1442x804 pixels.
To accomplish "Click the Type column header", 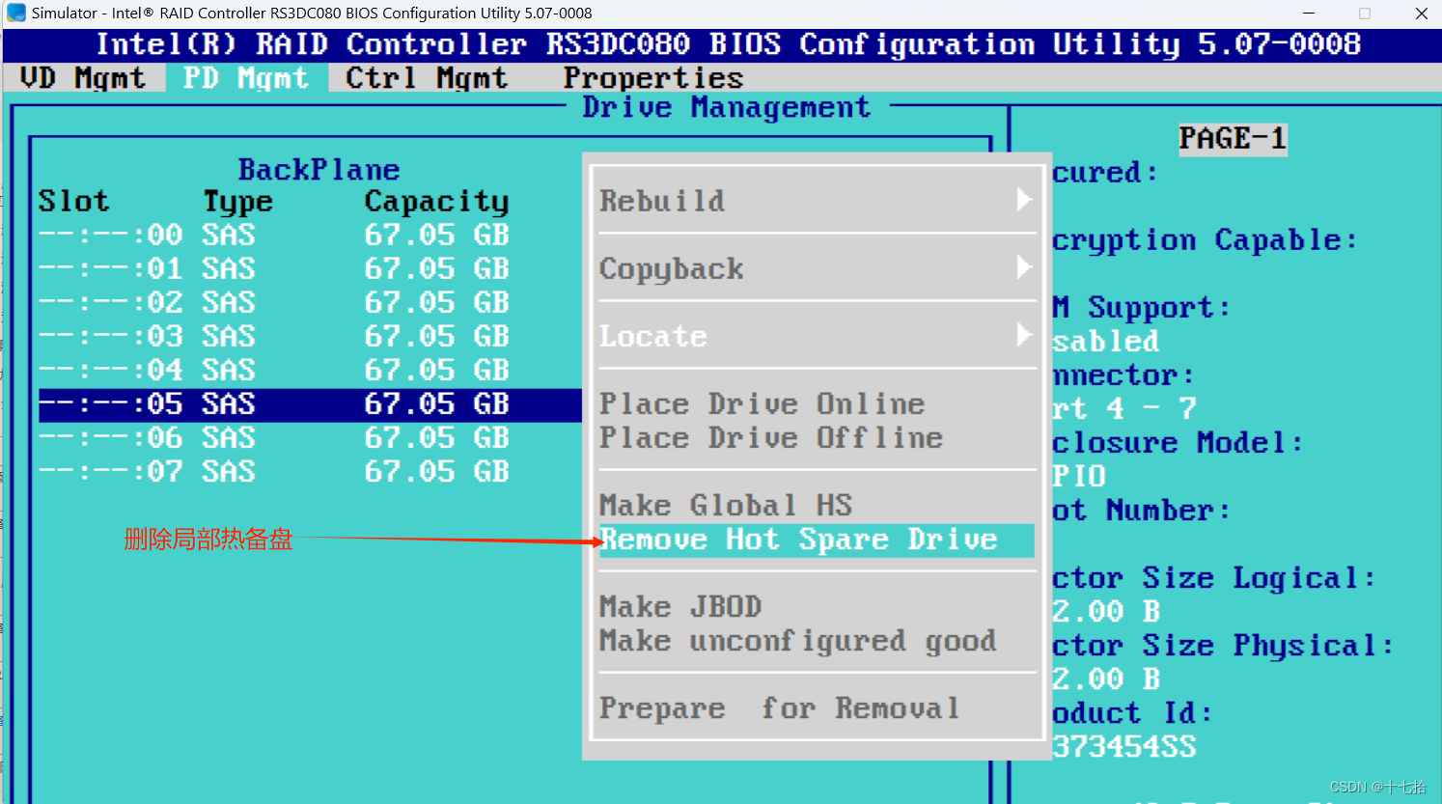I will (x=237, y=202).
